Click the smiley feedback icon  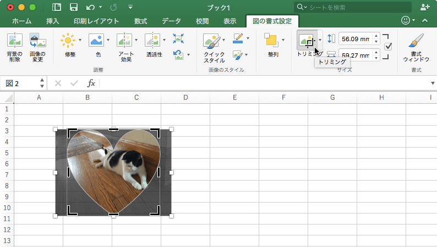point(406,20)
